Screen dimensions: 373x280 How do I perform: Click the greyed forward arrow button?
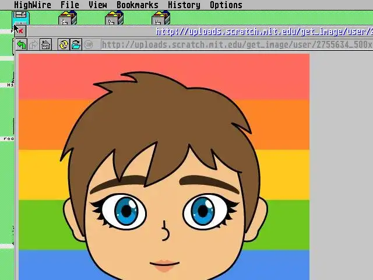[x=33, y=44]
